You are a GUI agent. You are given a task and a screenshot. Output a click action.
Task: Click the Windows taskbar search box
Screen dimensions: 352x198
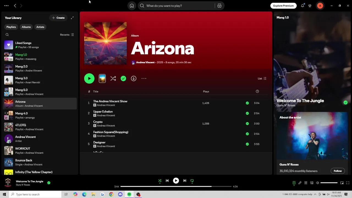click(x=35, y=194)
